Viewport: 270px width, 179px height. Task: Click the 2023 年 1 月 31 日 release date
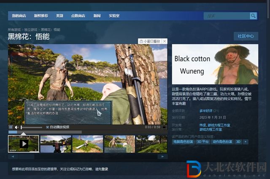[x=213, y=118]
